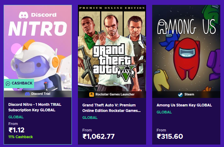
Task: Open Grand Theft Auto V Premium Online title
Action: [111, 108]
